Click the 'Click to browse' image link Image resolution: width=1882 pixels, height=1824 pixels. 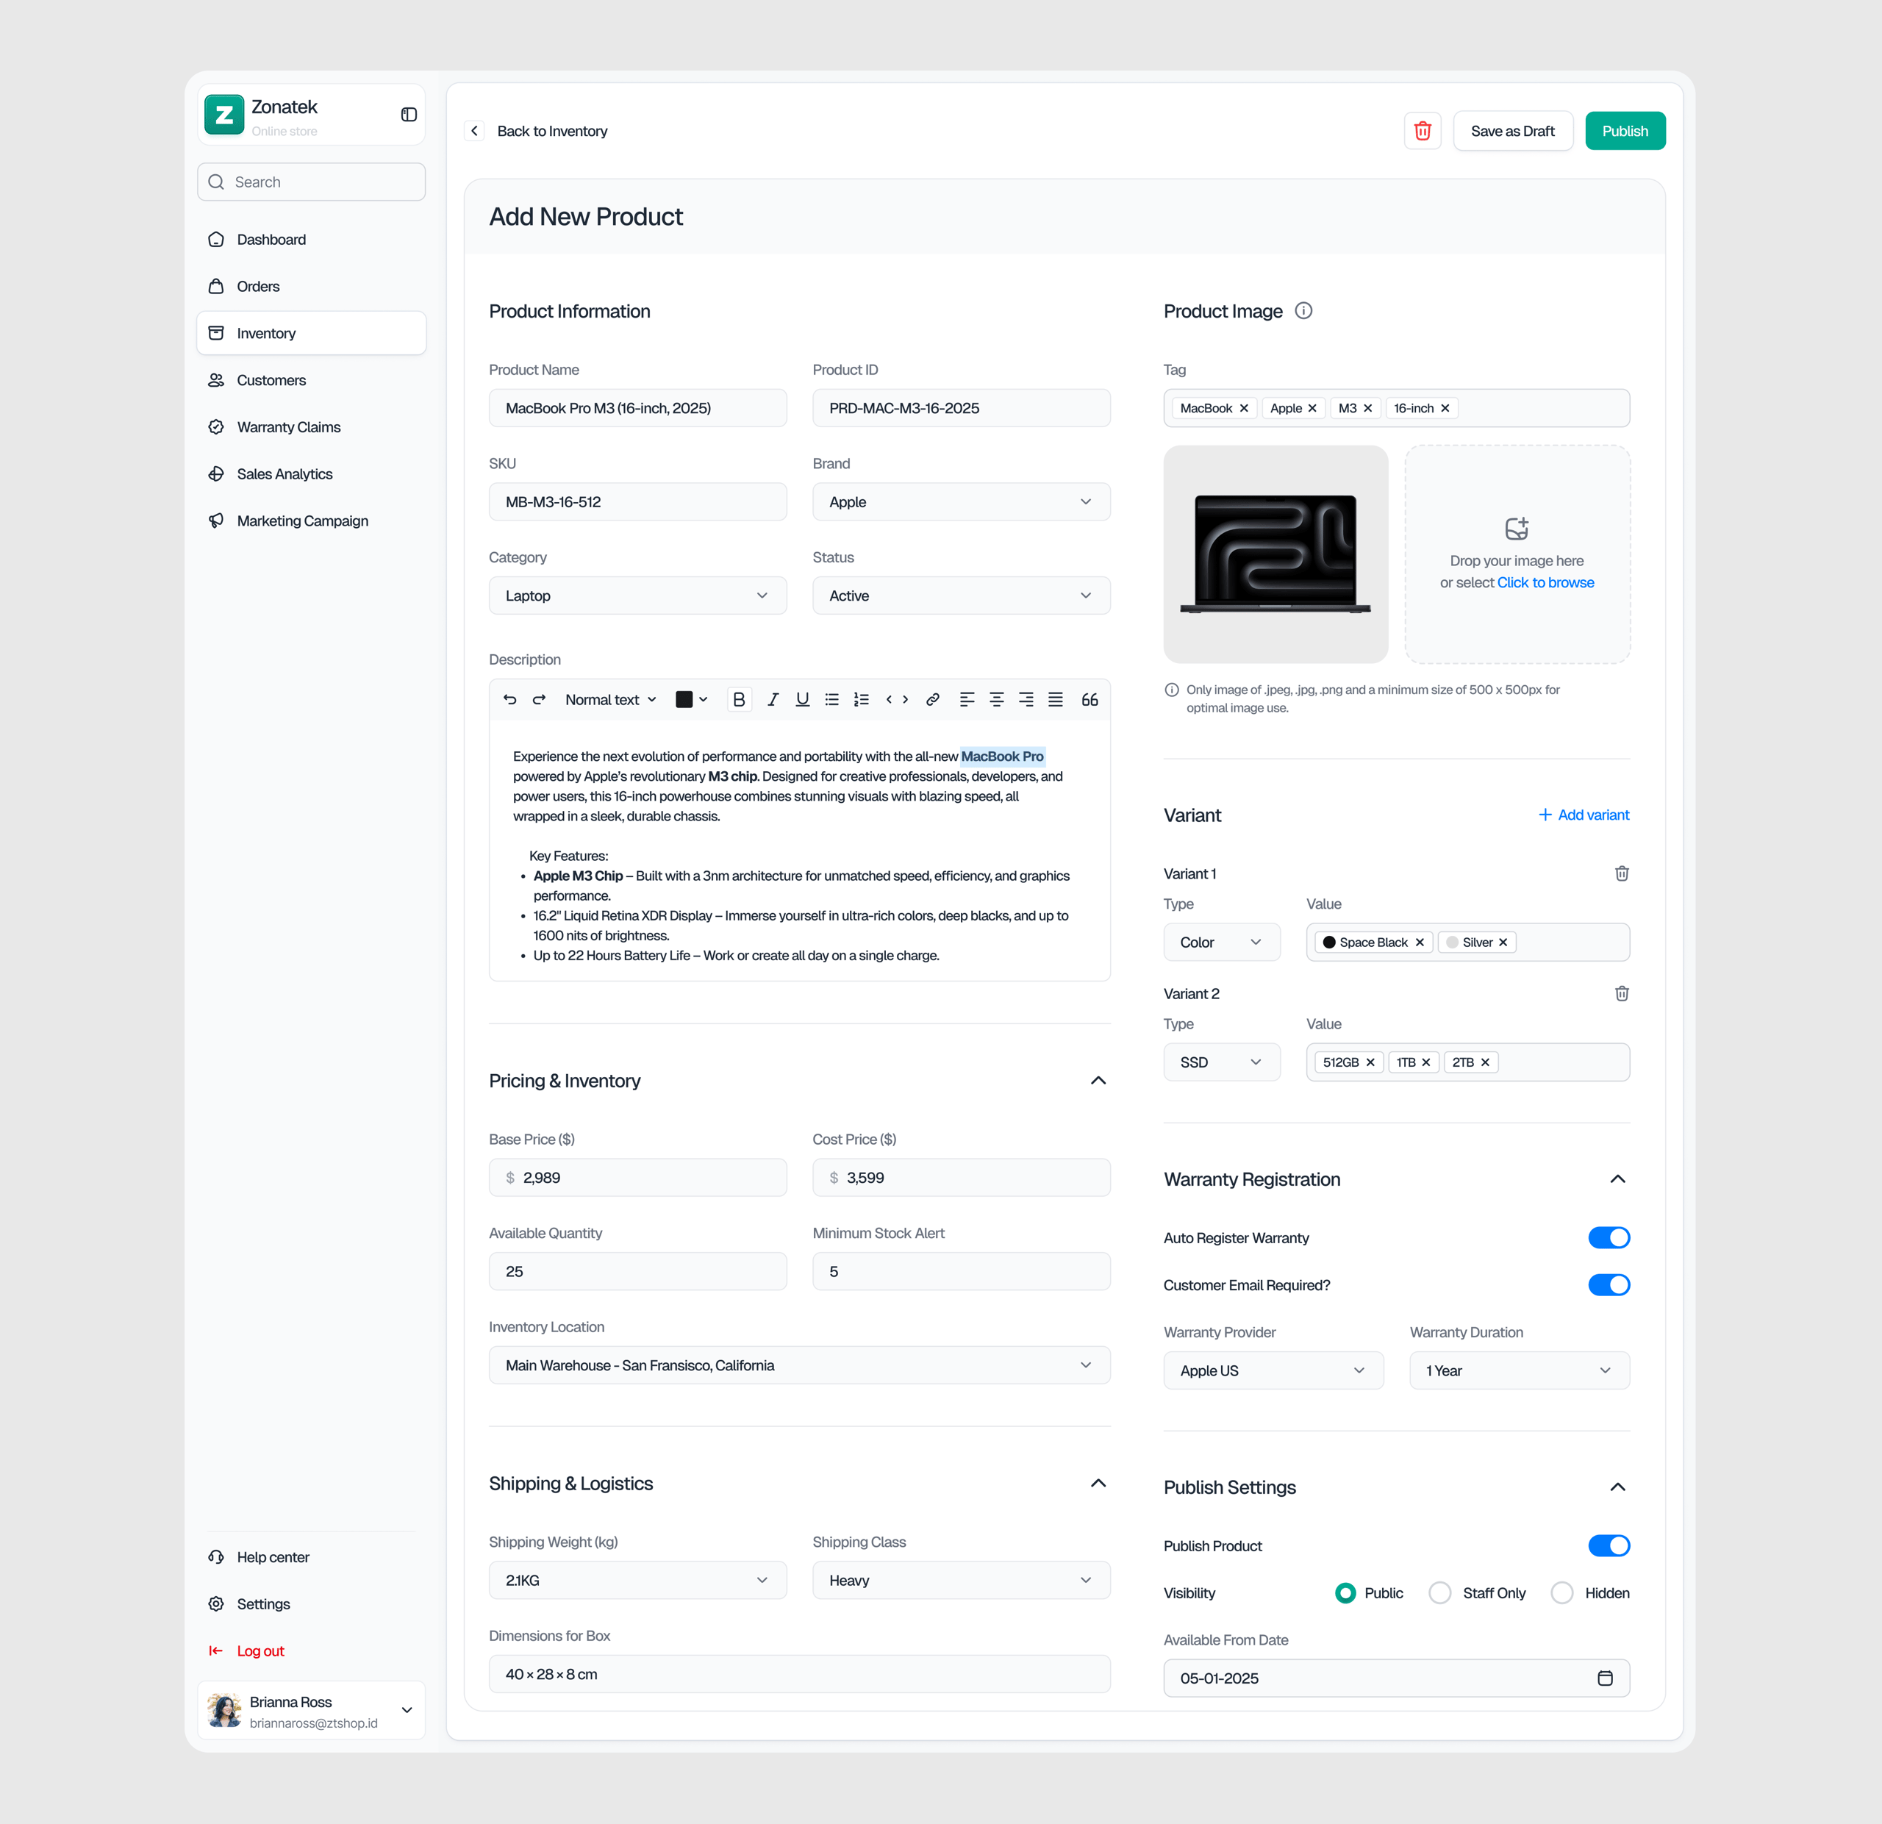[x=1545, y=583]
